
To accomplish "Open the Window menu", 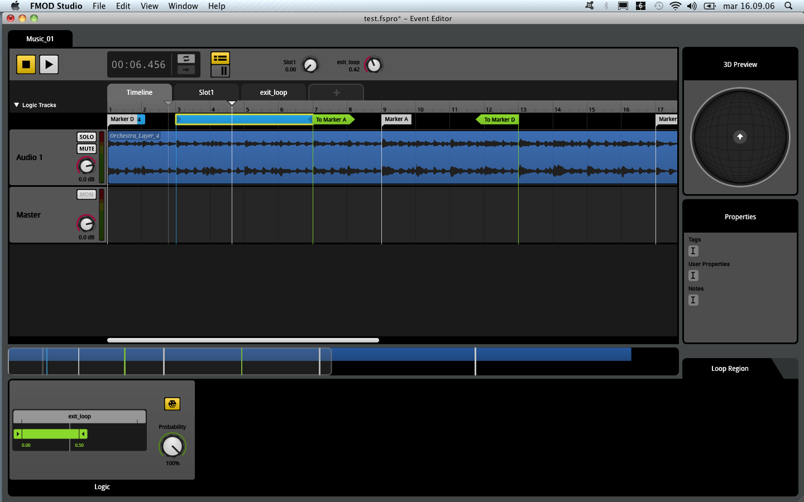I will click(x=183, y=6).
